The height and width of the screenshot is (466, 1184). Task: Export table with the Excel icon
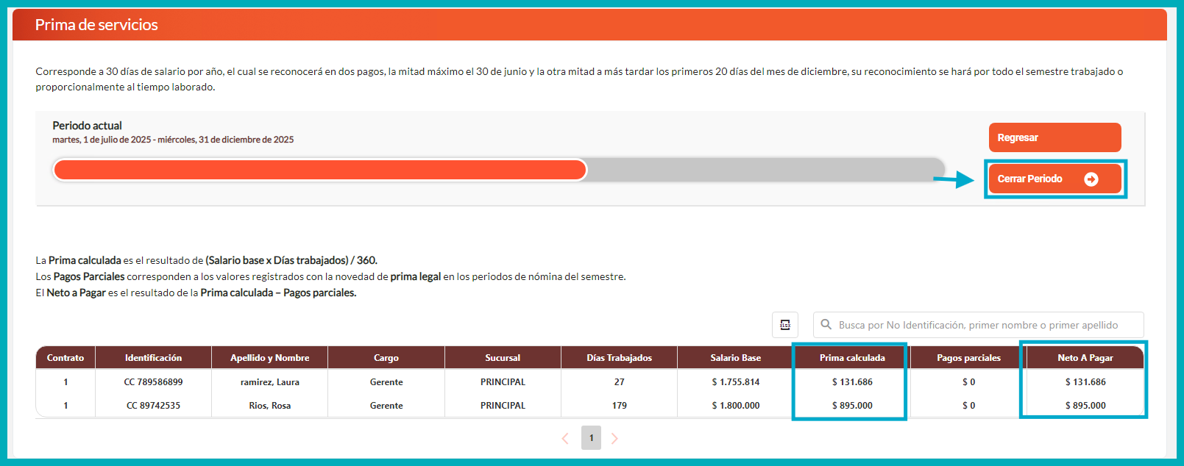785,325
